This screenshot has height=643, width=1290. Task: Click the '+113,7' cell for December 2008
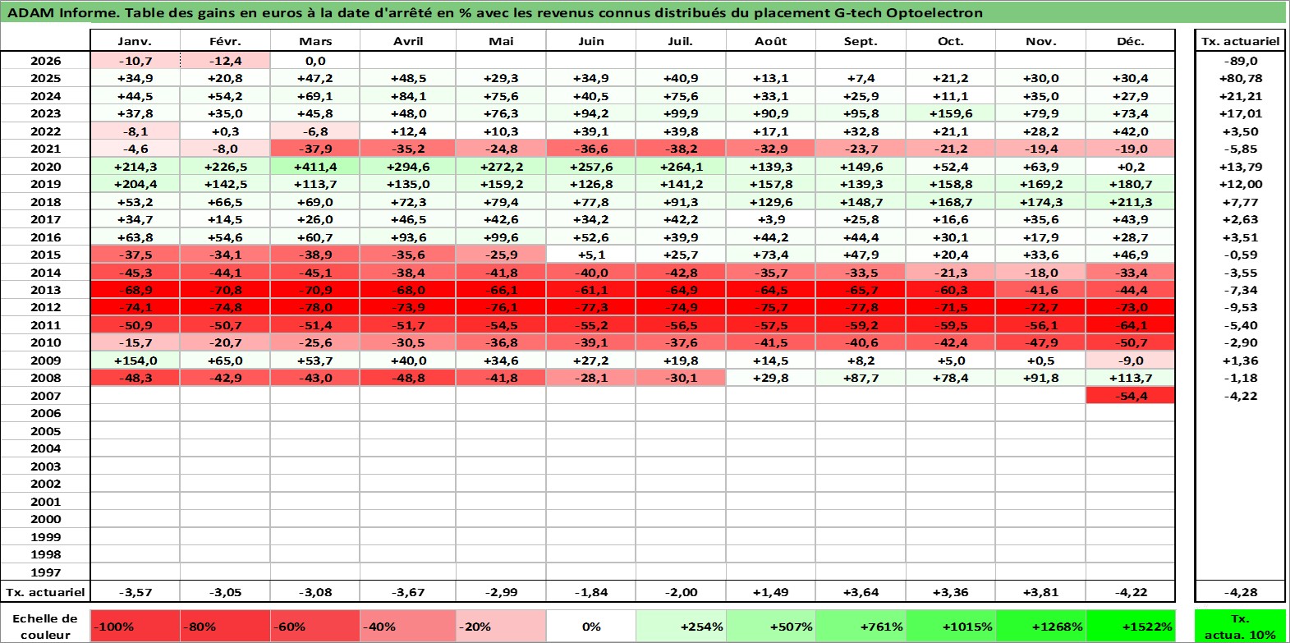point(1131,378)
